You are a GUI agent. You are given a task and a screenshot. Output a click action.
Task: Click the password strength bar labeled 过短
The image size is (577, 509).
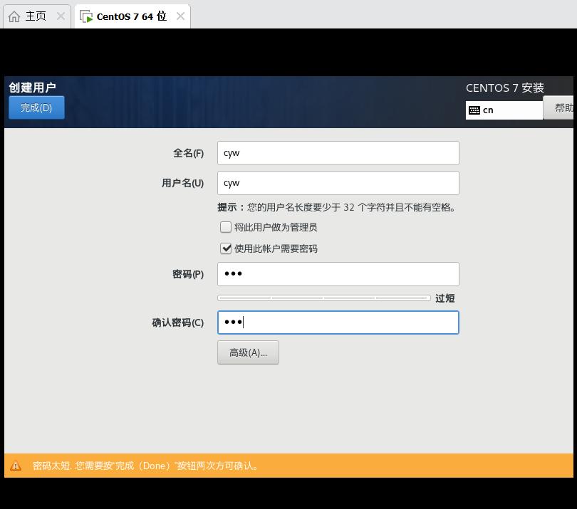324,298
